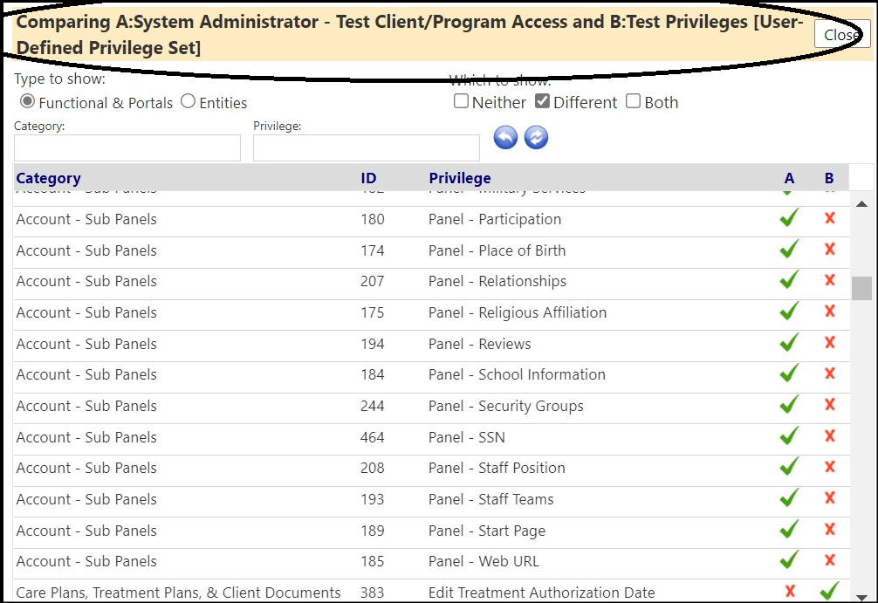
Task: Click green checkmark for Panel - SSN row
Action: coord(789,435)
